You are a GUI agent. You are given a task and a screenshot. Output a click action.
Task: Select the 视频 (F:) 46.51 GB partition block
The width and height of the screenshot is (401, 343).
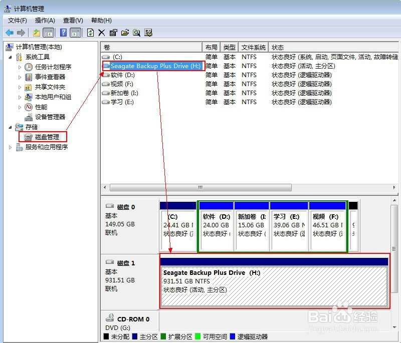pos(327,226)
